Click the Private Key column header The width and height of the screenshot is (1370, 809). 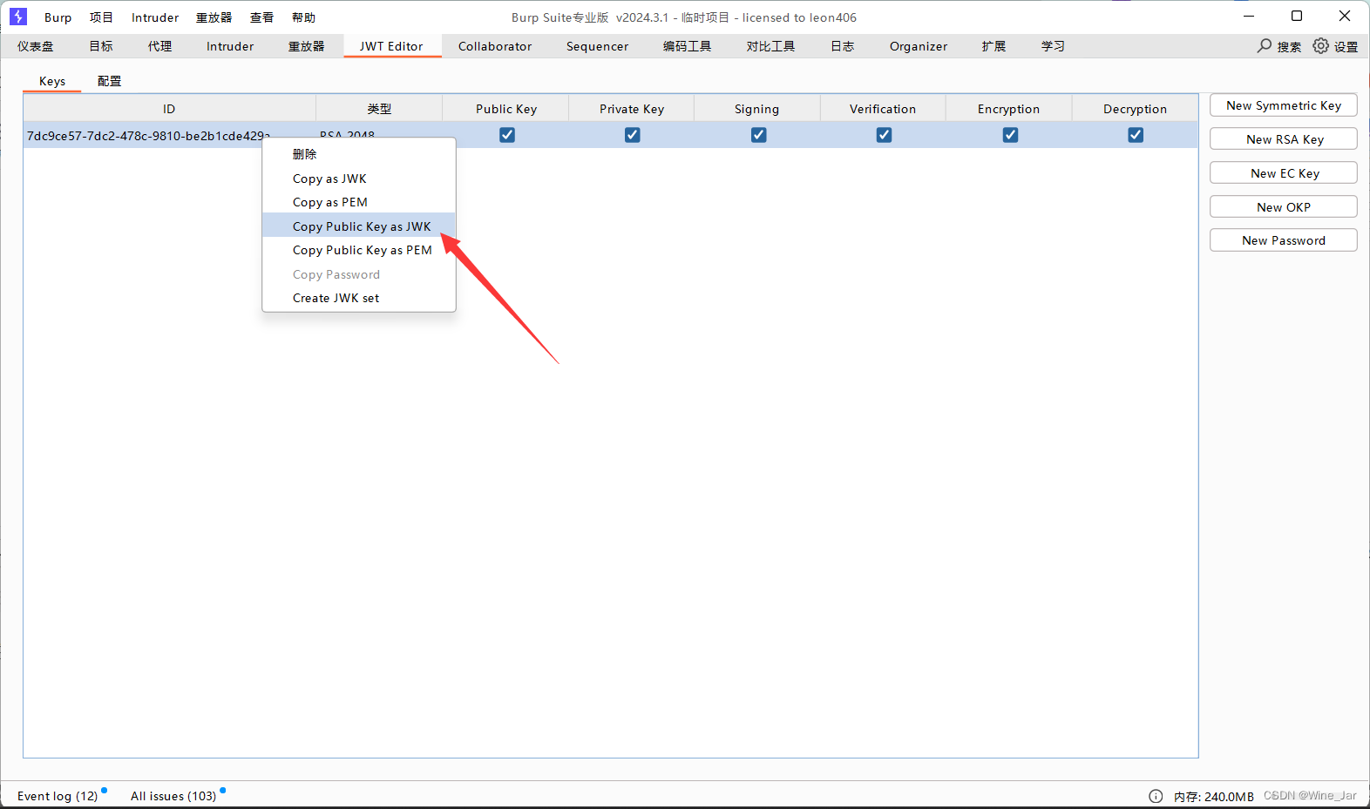click(x=632, y=109)
